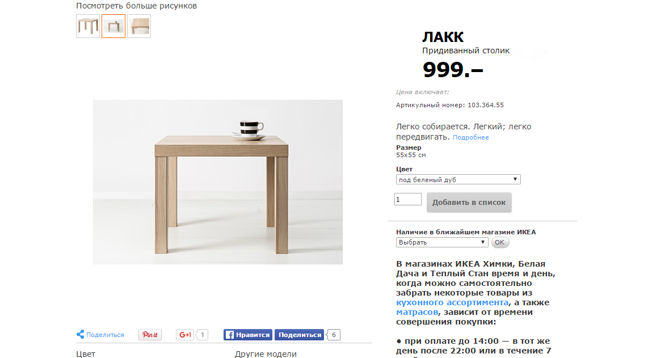
Task: Click the main LACK table product image
Action: 217,182
